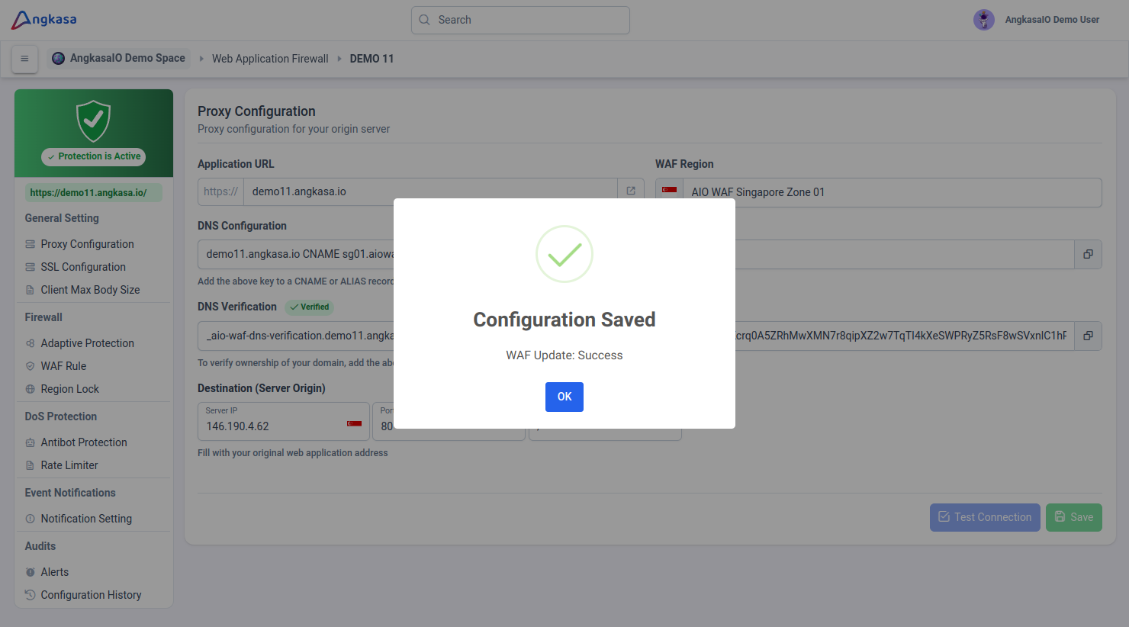Click the DoS Protection section heading

pos(61,416)
